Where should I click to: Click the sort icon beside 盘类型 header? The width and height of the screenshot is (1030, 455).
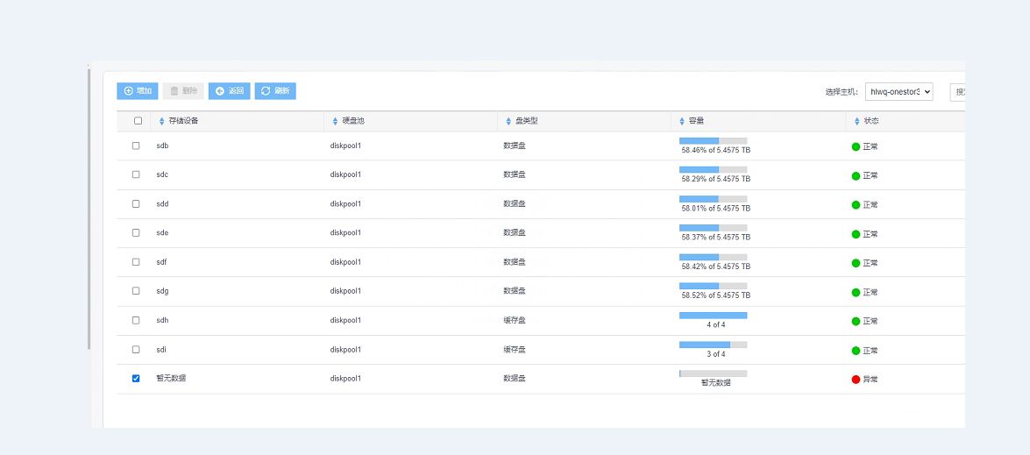tap(508, 121)
